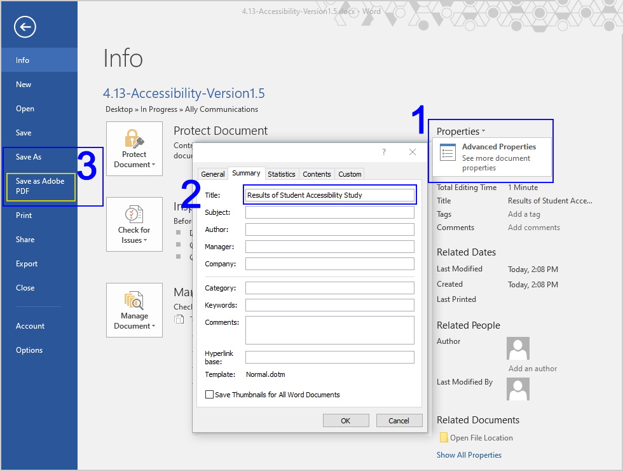Choose Export from the left menu
The image size is (623, 471).
click(27, 264)
